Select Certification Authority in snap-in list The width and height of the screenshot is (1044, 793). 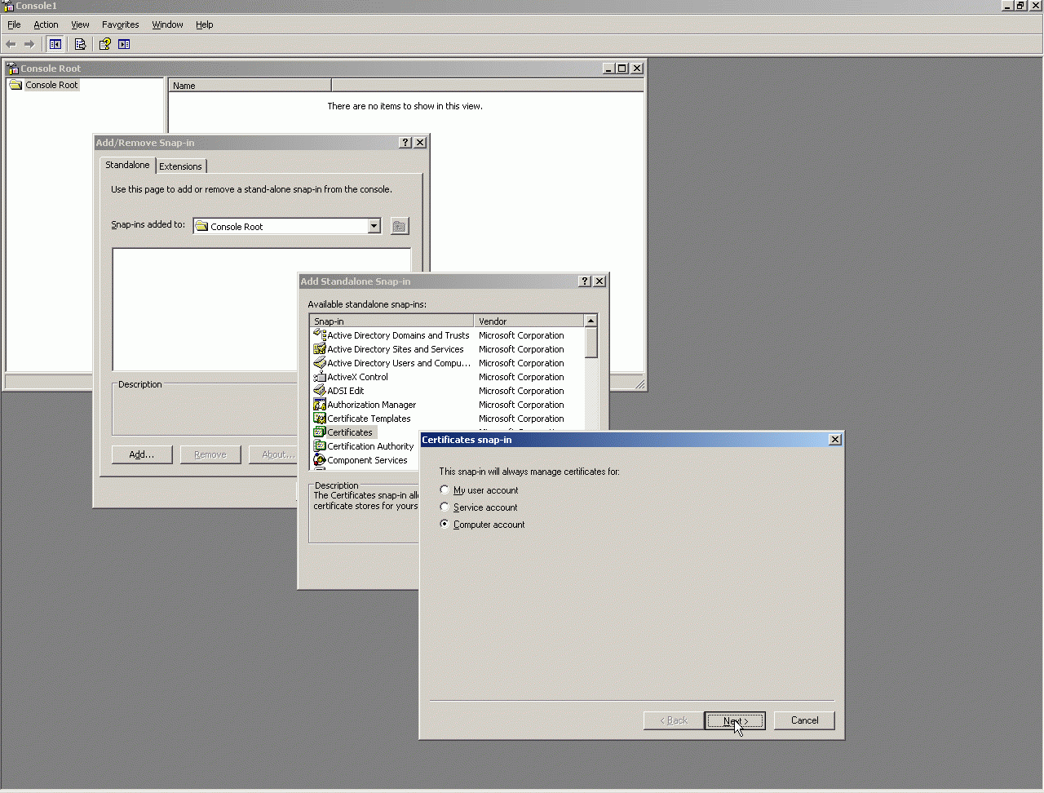tap(370, 446)
